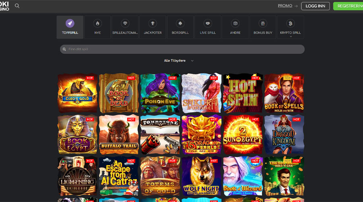Screen dimensions: 363x202
Task: Switch to Live Spill tab
Action: [x=208, y=27]
